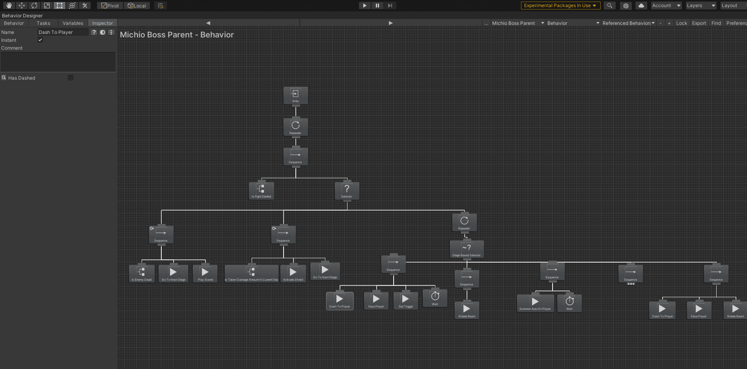Select the Rotate tool

pyautogui.click(x=34, y=6)
